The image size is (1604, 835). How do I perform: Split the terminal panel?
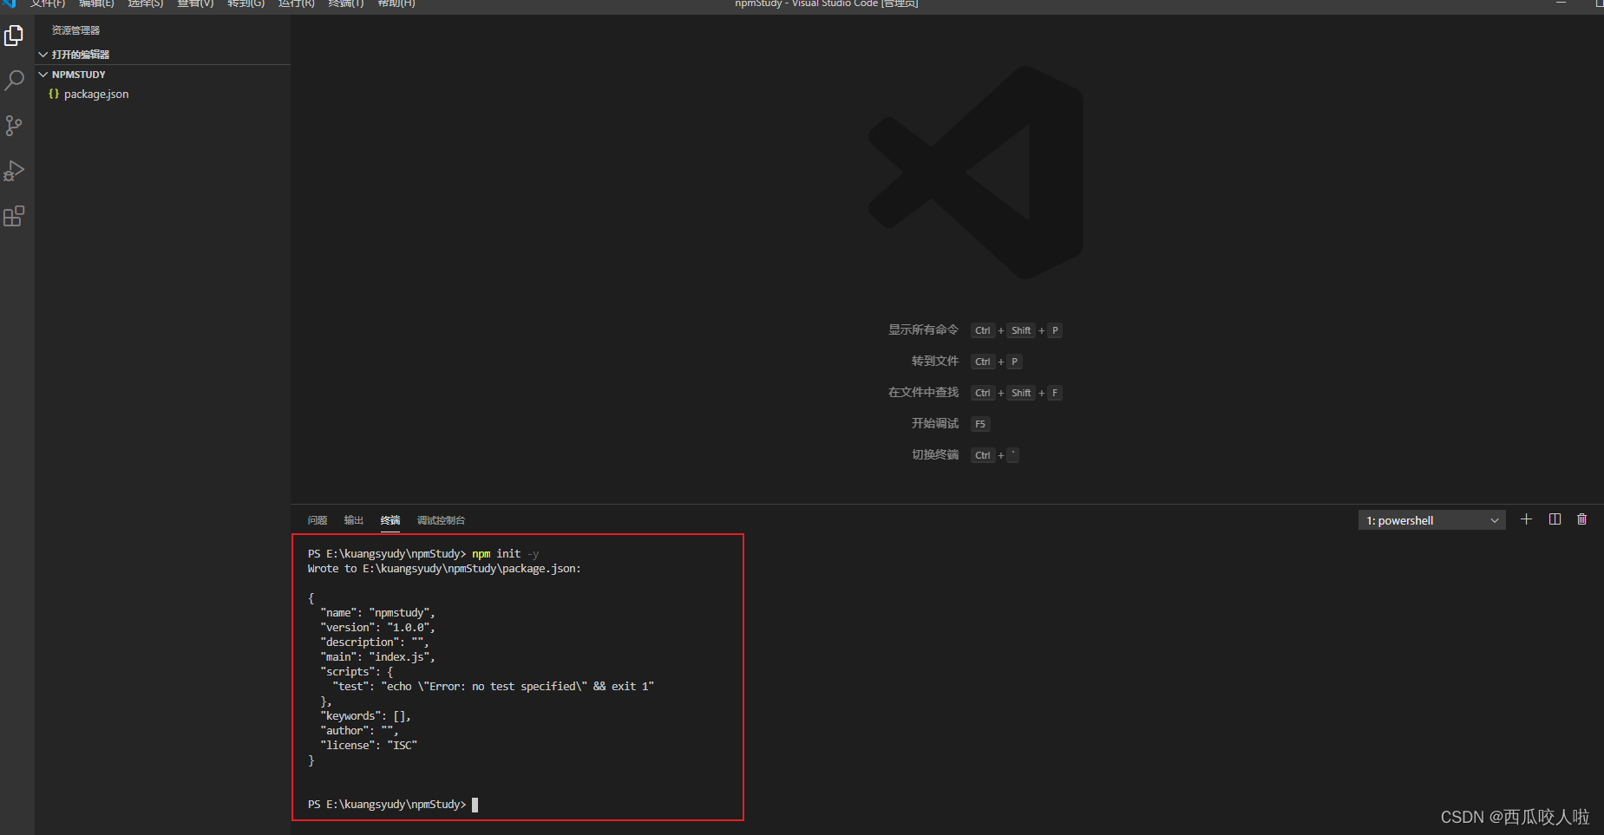pos(1555,519)
